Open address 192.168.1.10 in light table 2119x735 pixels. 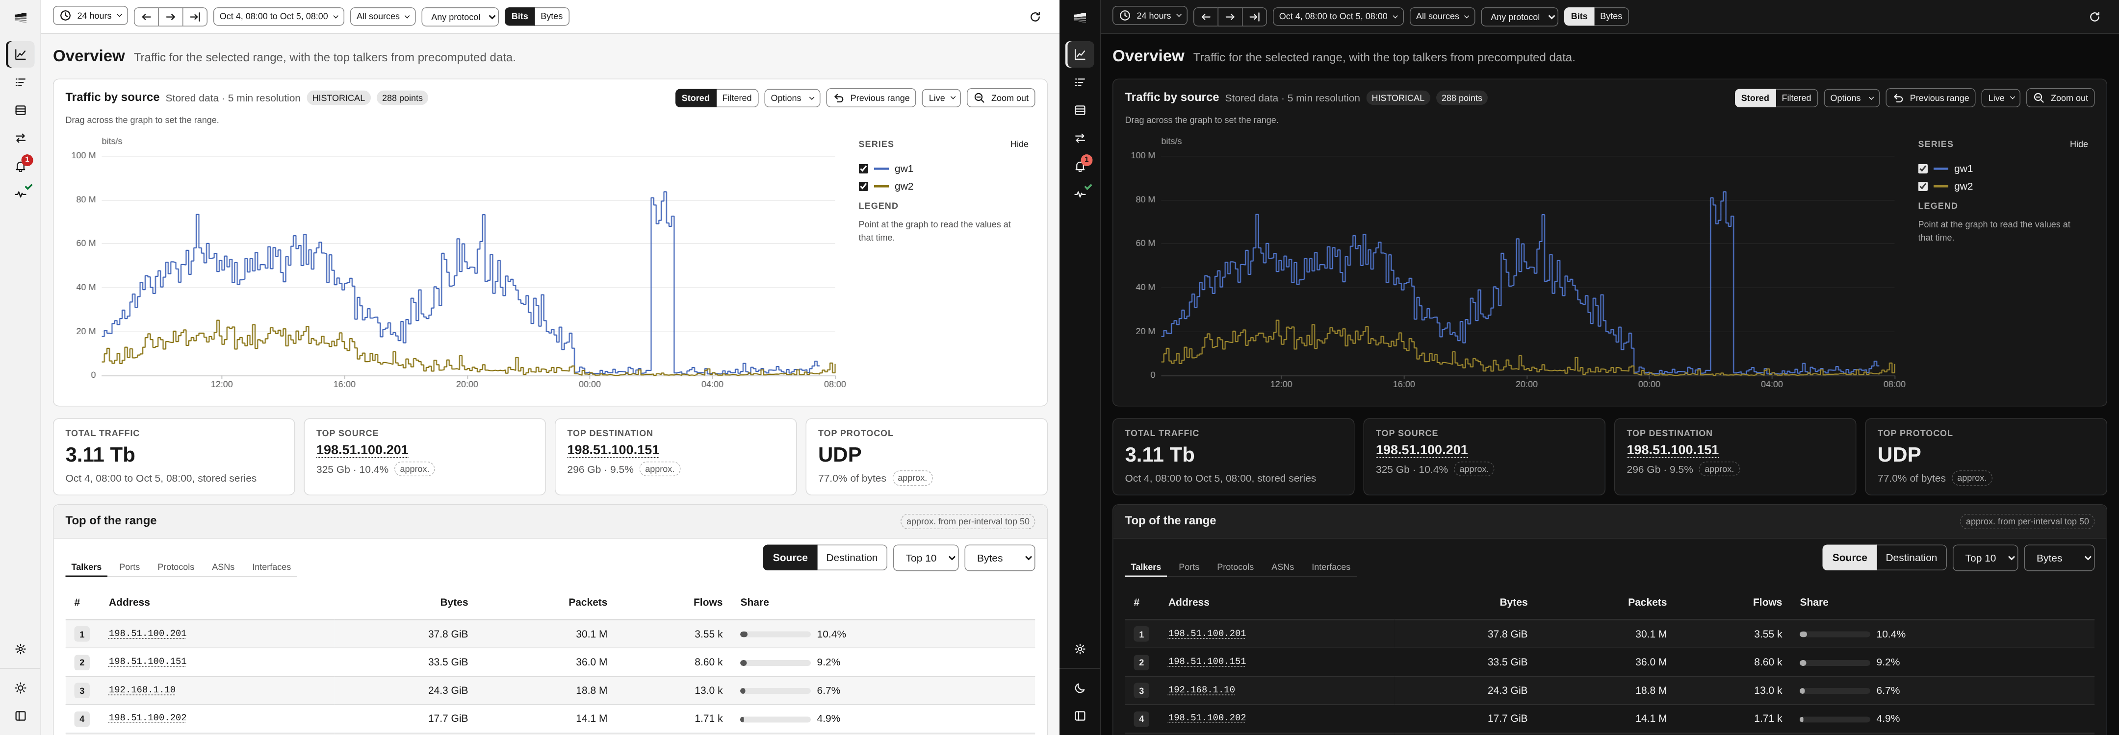[x=141, y=690]
